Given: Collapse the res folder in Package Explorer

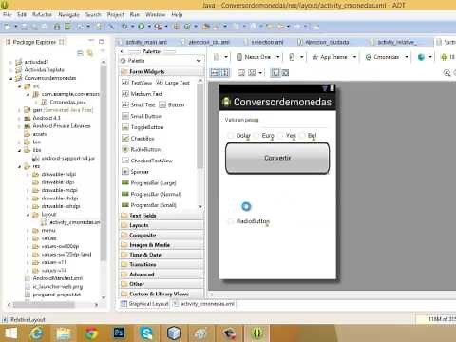Looking at the screenshot, I should coord(20,166).
